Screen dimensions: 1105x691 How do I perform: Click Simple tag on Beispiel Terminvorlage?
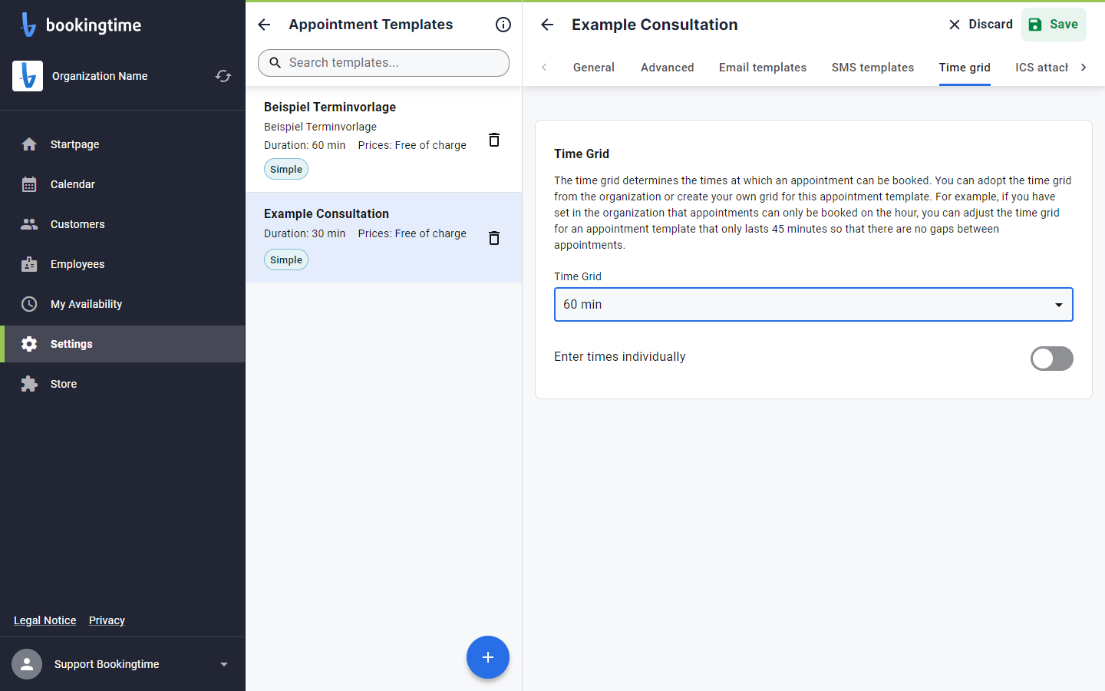click(x=286, y=169)
